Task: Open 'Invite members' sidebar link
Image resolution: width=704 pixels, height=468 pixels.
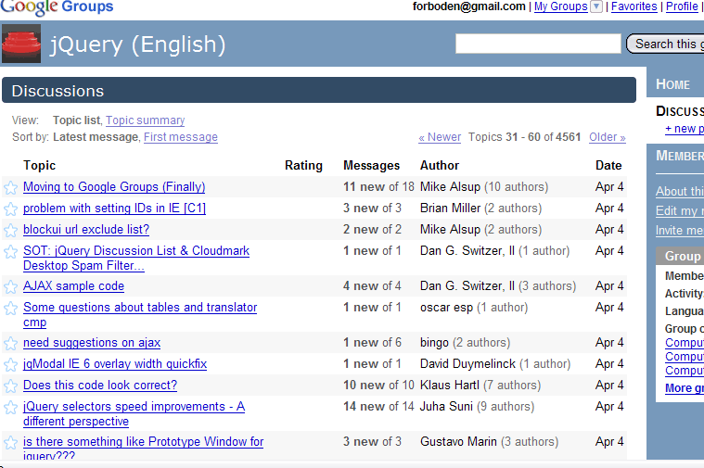Action: 680,230
